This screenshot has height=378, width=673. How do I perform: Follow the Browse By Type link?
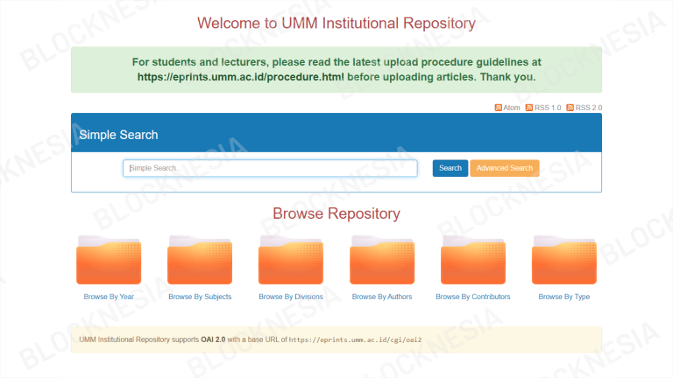coord(564,297)
